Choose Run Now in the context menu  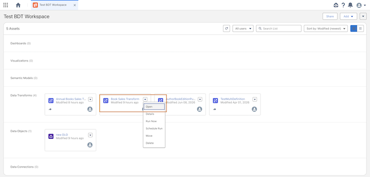tap(154, 121)
